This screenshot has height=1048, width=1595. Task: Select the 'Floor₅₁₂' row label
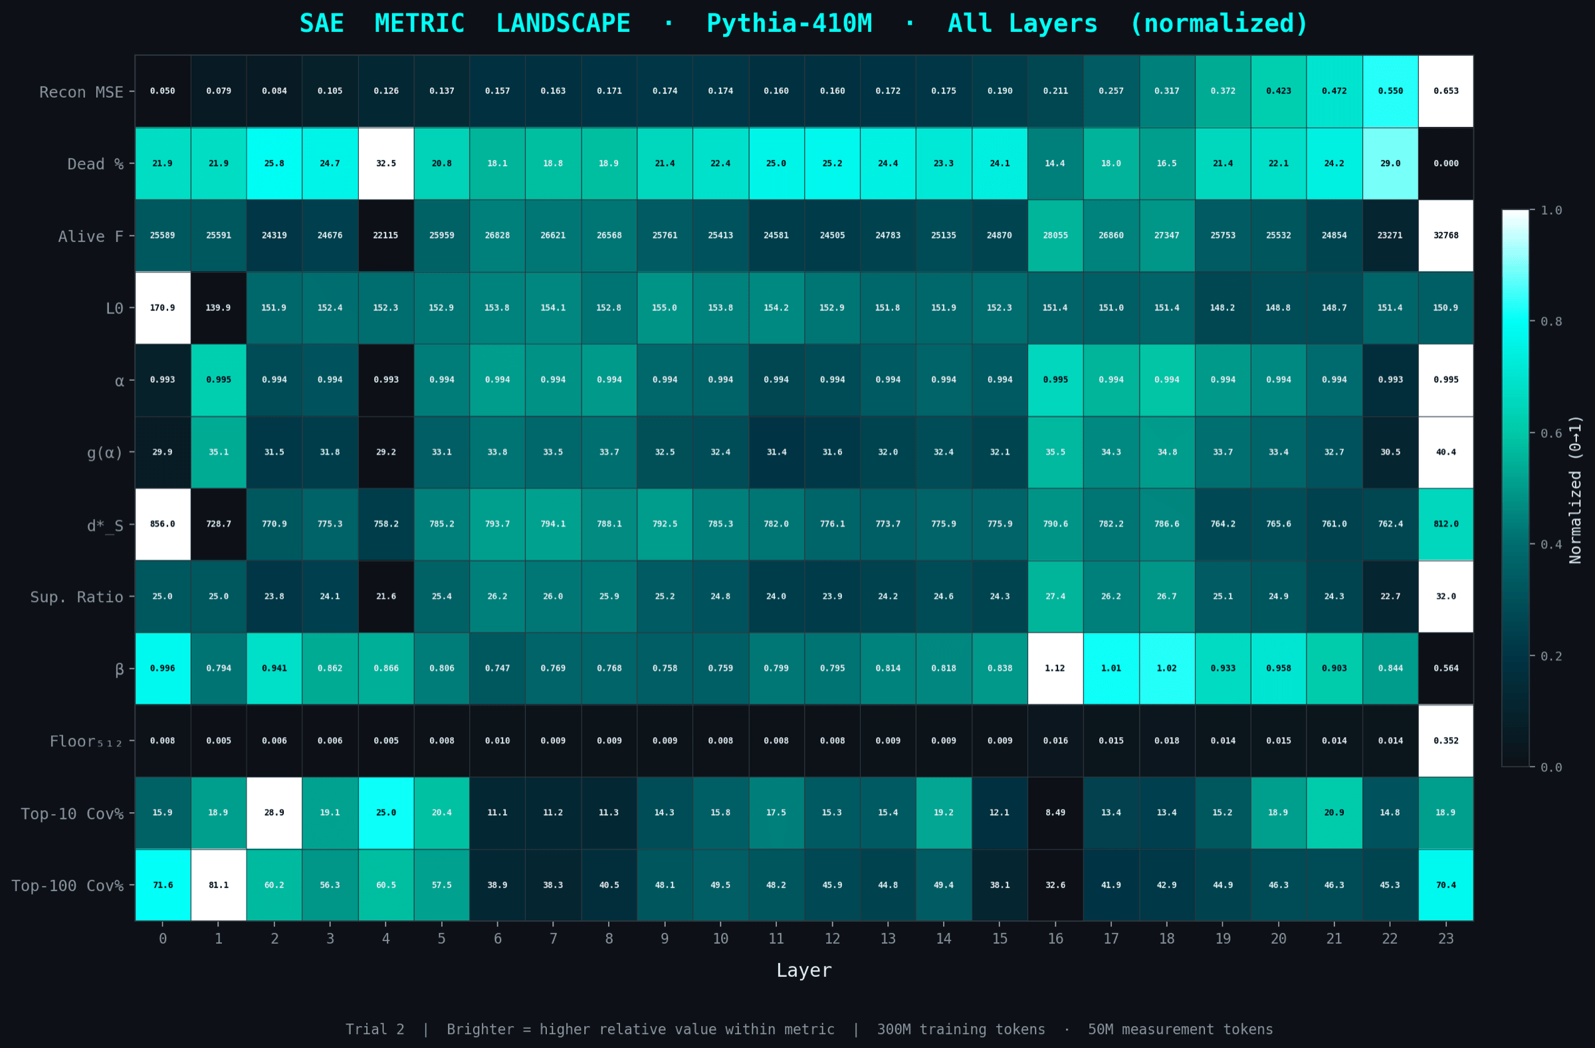[x=86, y=742]
